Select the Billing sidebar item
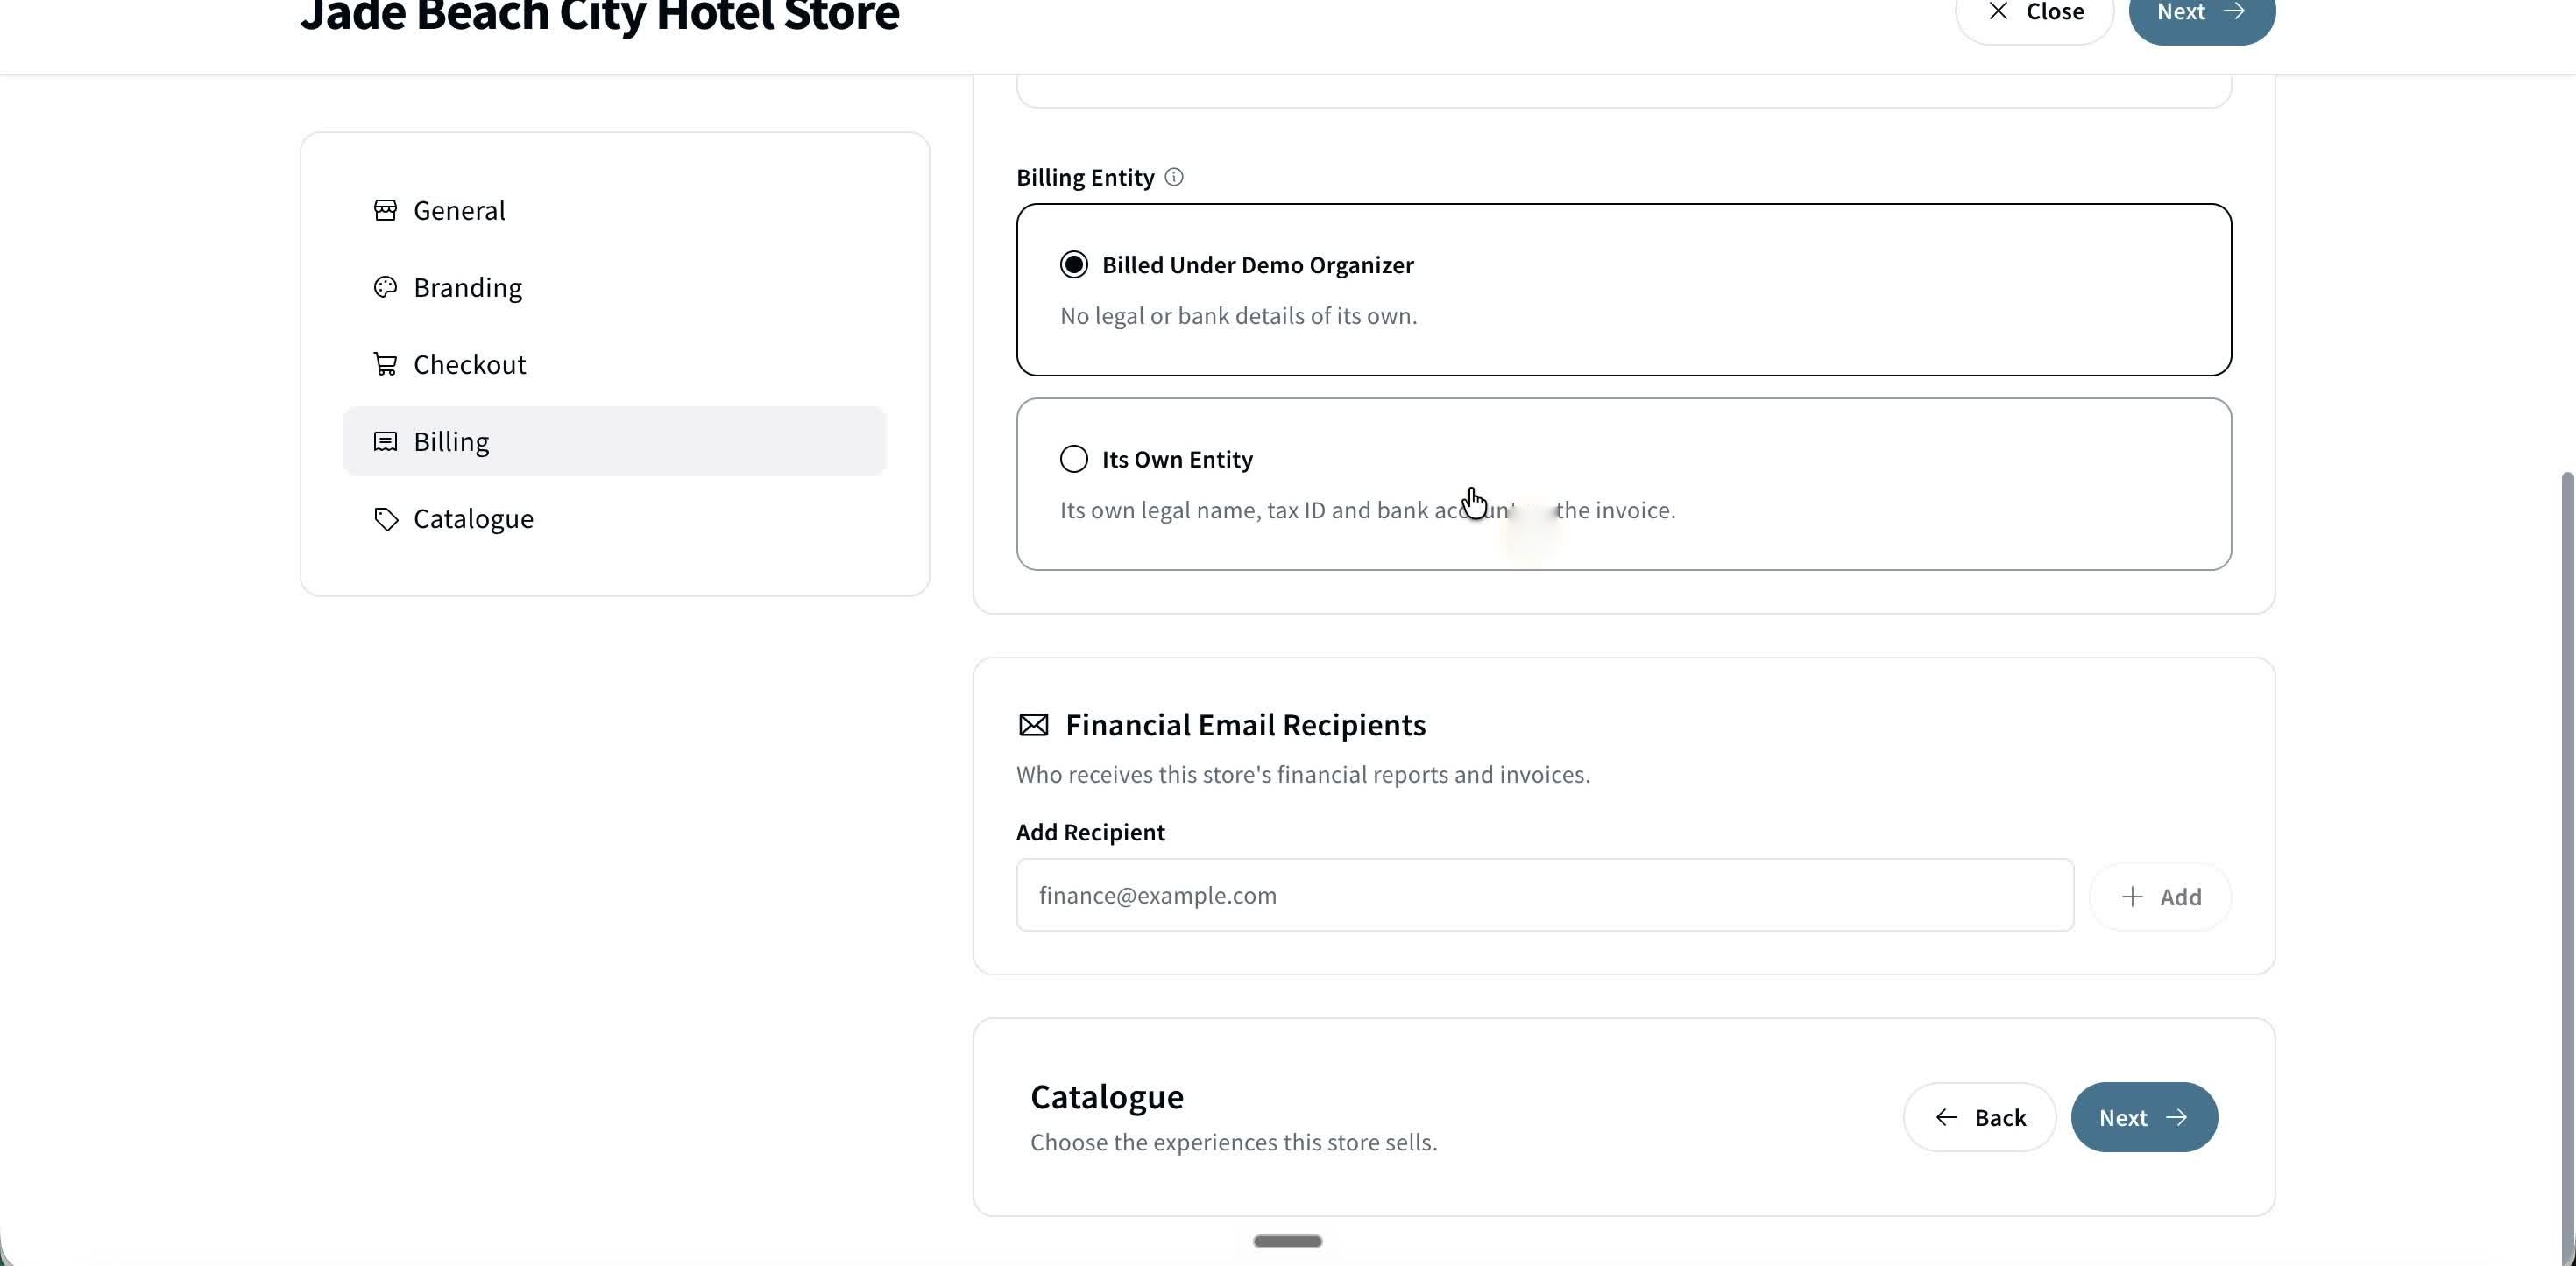Screen dimensions: 2576x1266 point(614,441)
